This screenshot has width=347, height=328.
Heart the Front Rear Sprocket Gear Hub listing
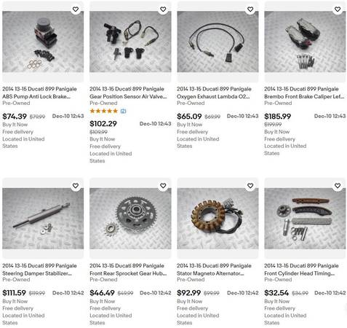click(x=163, y=186)
